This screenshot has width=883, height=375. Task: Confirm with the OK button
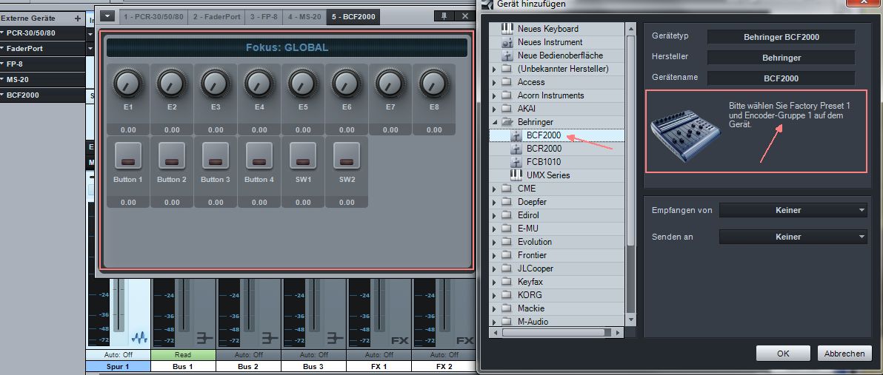point(783,354)
